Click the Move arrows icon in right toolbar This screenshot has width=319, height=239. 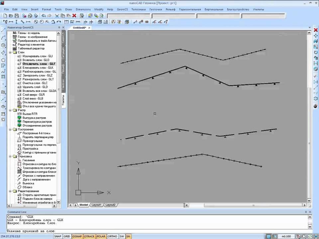316,36
